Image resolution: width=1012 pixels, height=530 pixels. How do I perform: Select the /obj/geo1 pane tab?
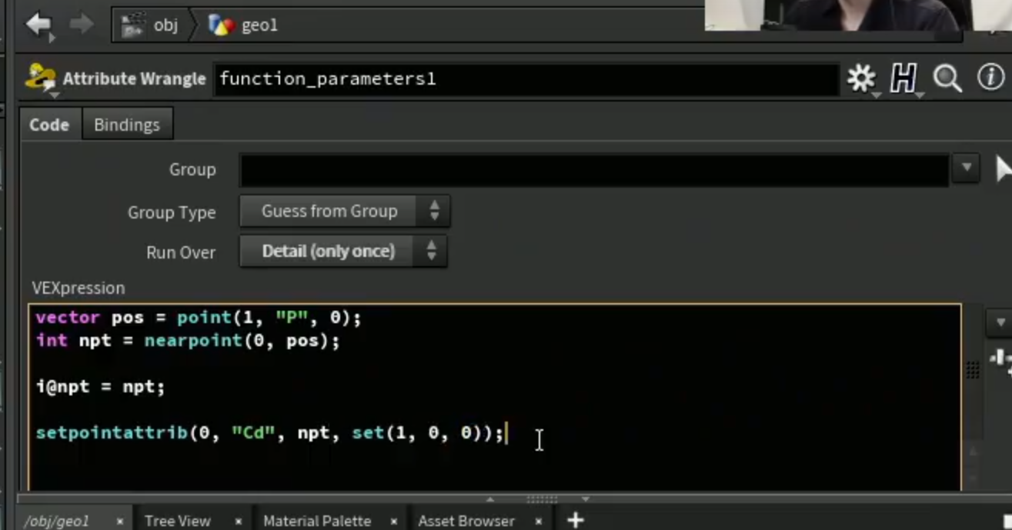click(x=56, y=521)
